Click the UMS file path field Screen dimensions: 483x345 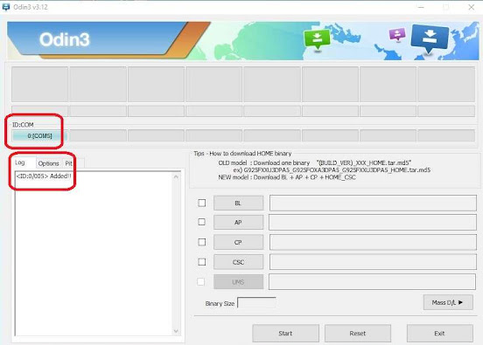(x=372, y=282)
